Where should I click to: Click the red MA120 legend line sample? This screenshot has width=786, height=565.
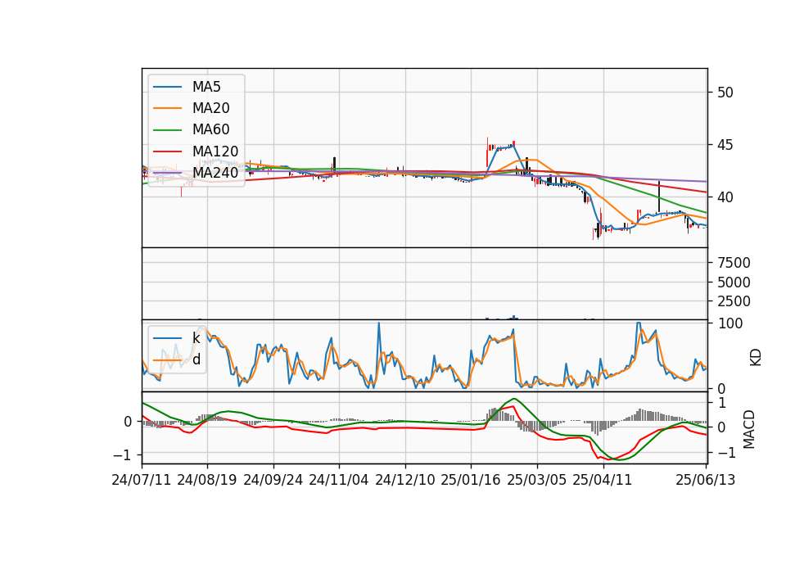pos(167,151)
